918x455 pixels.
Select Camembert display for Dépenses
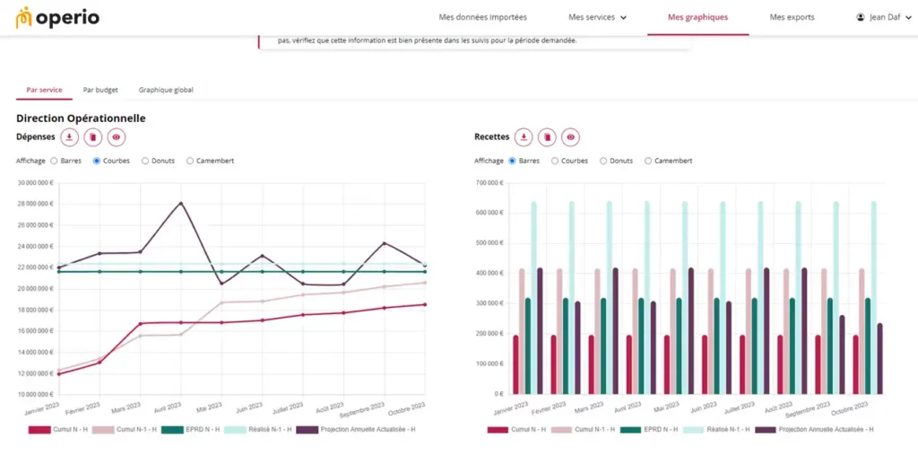(x=190, y=161)
